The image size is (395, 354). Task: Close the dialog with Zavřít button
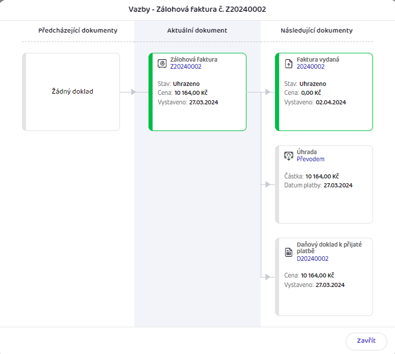[366, 341]
